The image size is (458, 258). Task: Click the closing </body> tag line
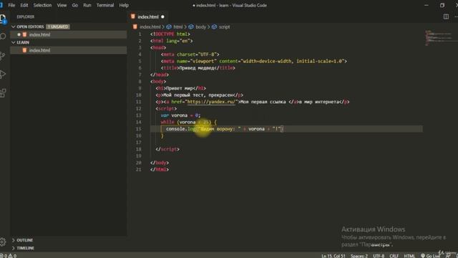tap(160, 163)
